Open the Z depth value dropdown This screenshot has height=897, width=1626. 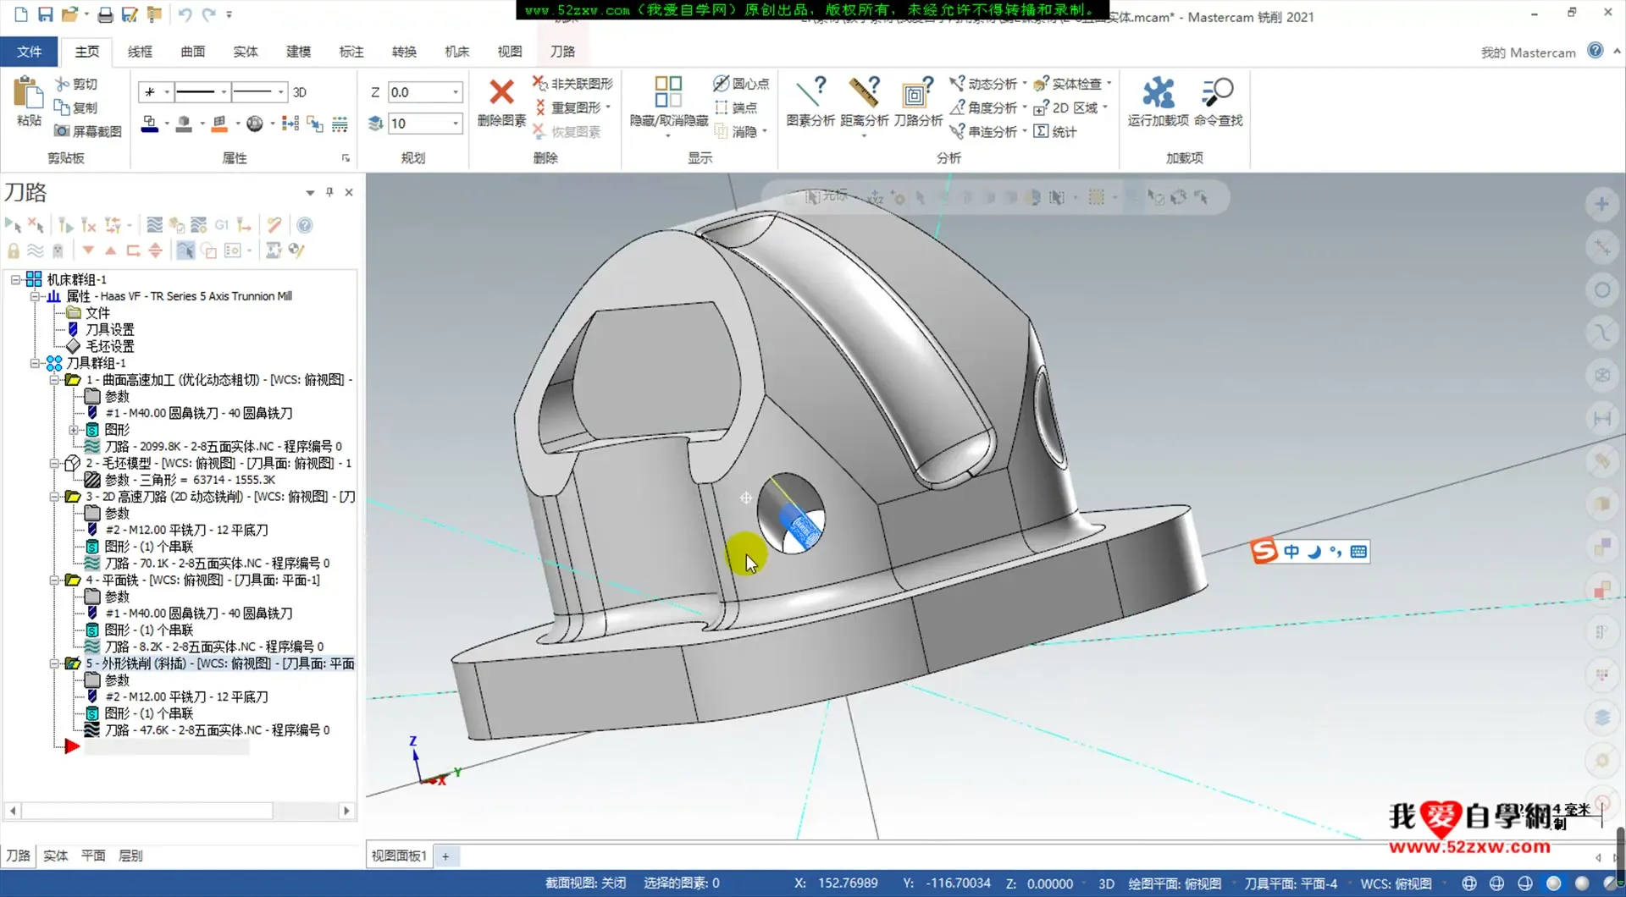pyautogui.click(x=456, y=92)
